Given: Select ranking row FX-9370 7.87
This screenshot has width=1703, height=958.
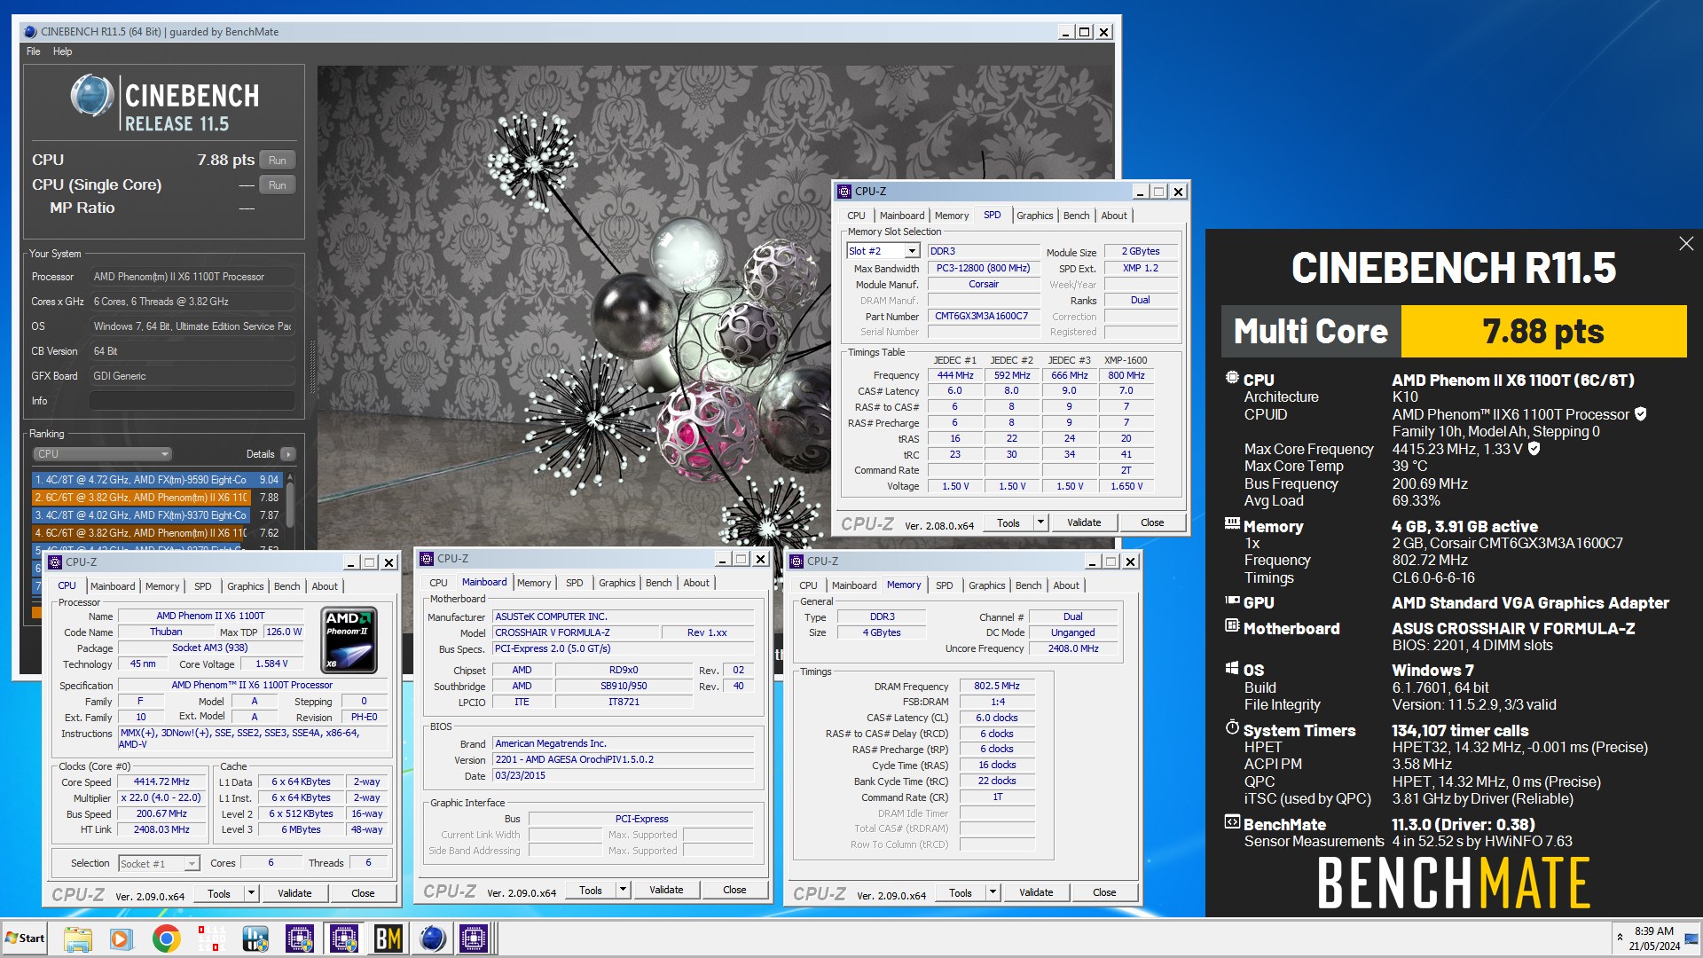Looking at the screenshot, I should (x=157, y=515).
